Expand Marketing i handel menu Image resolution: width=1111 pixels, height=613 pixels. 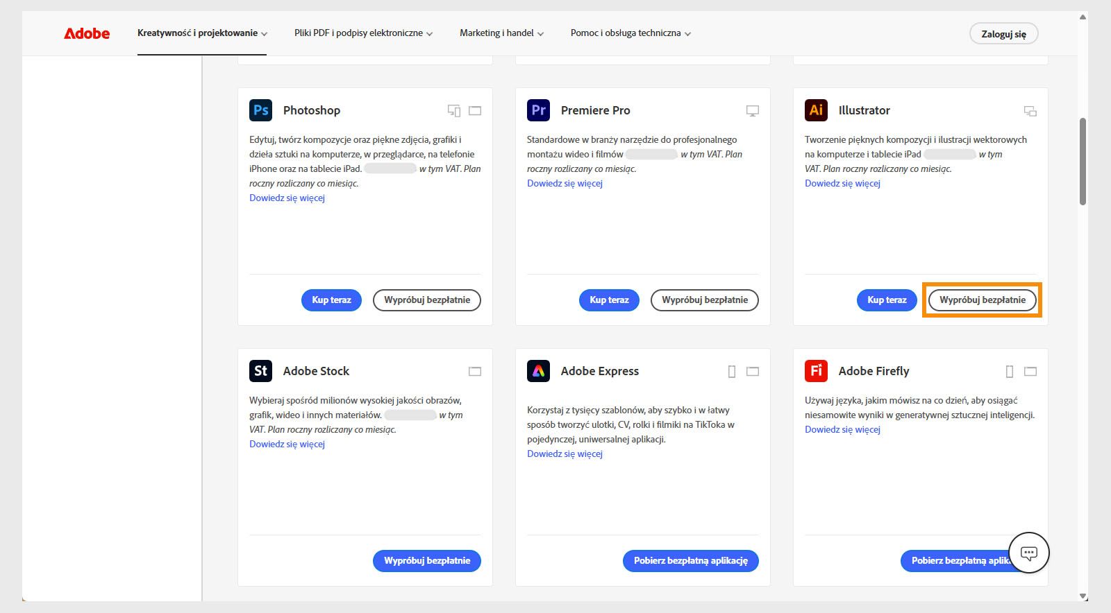tap(501, 33)
